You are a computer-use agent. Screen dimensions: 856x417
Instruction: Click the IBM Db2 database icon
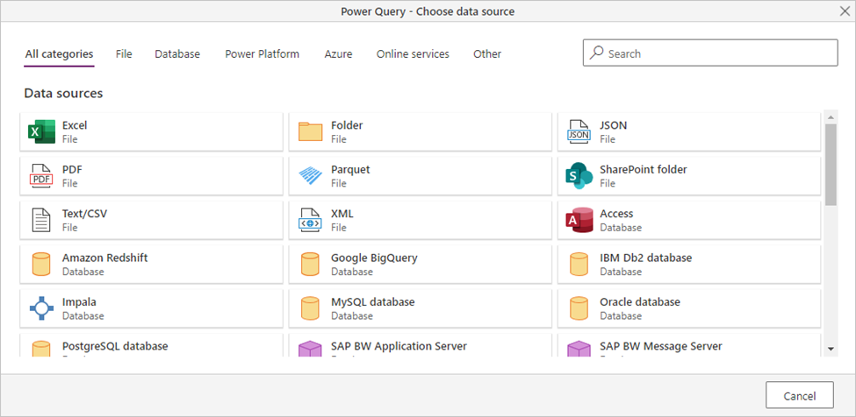579,264
